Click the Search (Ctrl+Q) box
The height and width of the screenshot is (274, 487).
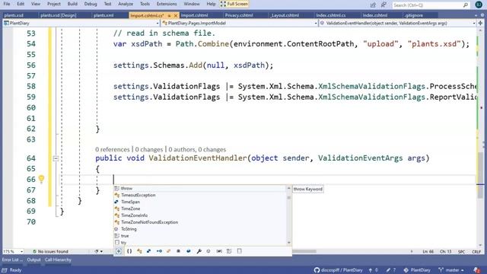[431, 5]
